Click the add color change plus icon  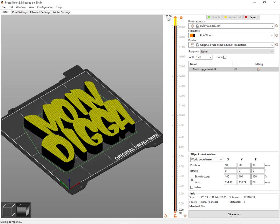[181, 17]
